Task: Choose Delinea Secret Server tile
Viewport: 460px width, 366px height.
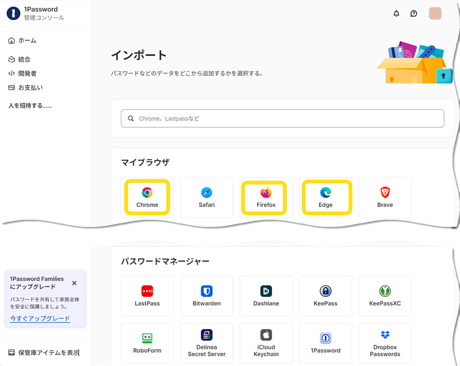Action: click(x=206, y=343)
